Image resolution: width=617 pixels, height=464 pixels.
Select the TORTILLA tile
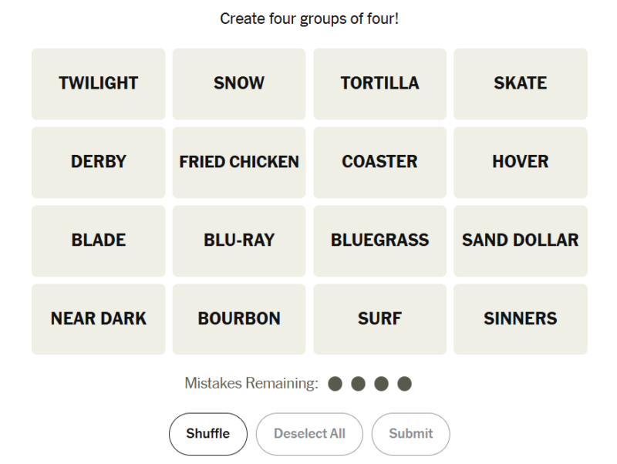[379, 84]
